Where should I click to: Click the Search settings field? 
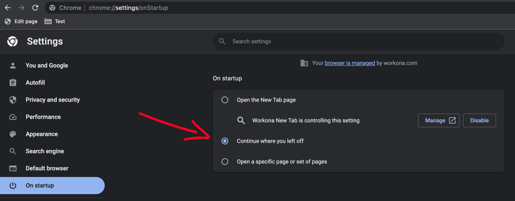359,42
